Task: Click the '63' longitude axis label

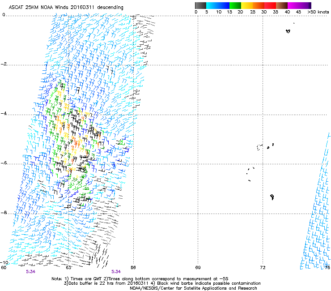Action: pos(68,268)
